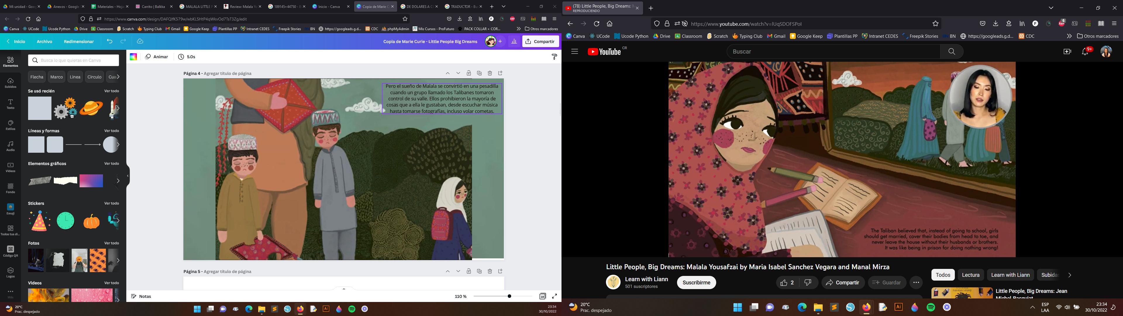This screenshot has width=1123, height=316.
Task: Lock Página 5 with padlock icon
Action: 469,272
